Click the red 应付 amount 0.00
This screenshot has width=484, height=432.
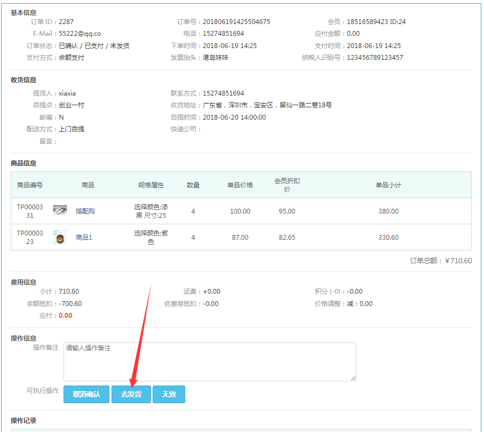66,316
